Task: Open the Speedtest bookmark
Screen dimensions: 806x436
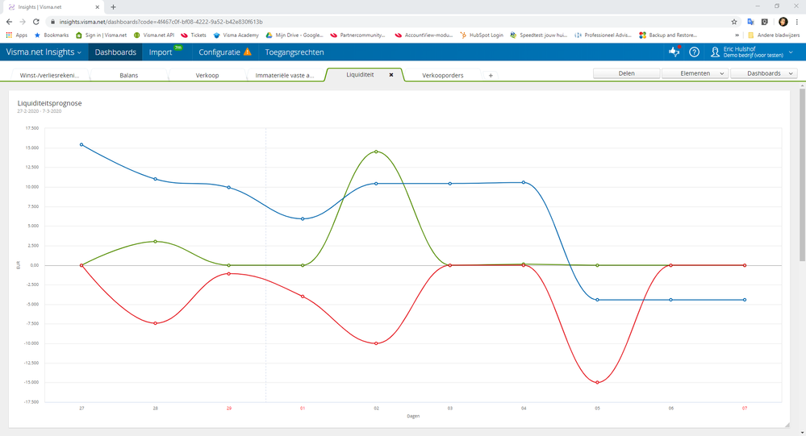Action: click(538, 35)
